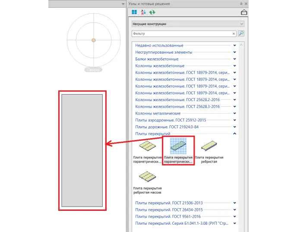The height and width of the screenshot is (232, 297).
Task: Switch to tile view with the blue grid icon
Action: pos(134,13)
